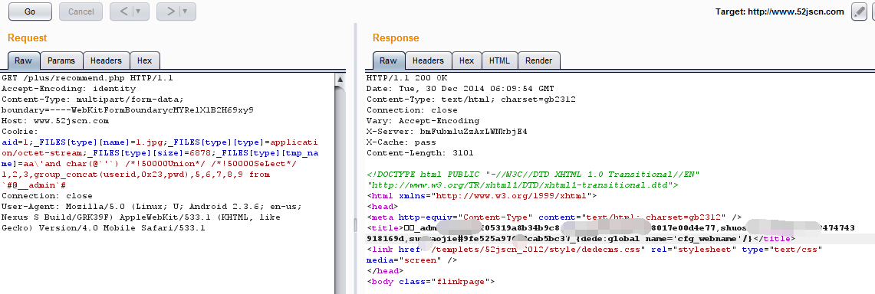875x294 pixels.
Task: Click the Vary: Accept-Encoding response line
Action: point(423,121)
